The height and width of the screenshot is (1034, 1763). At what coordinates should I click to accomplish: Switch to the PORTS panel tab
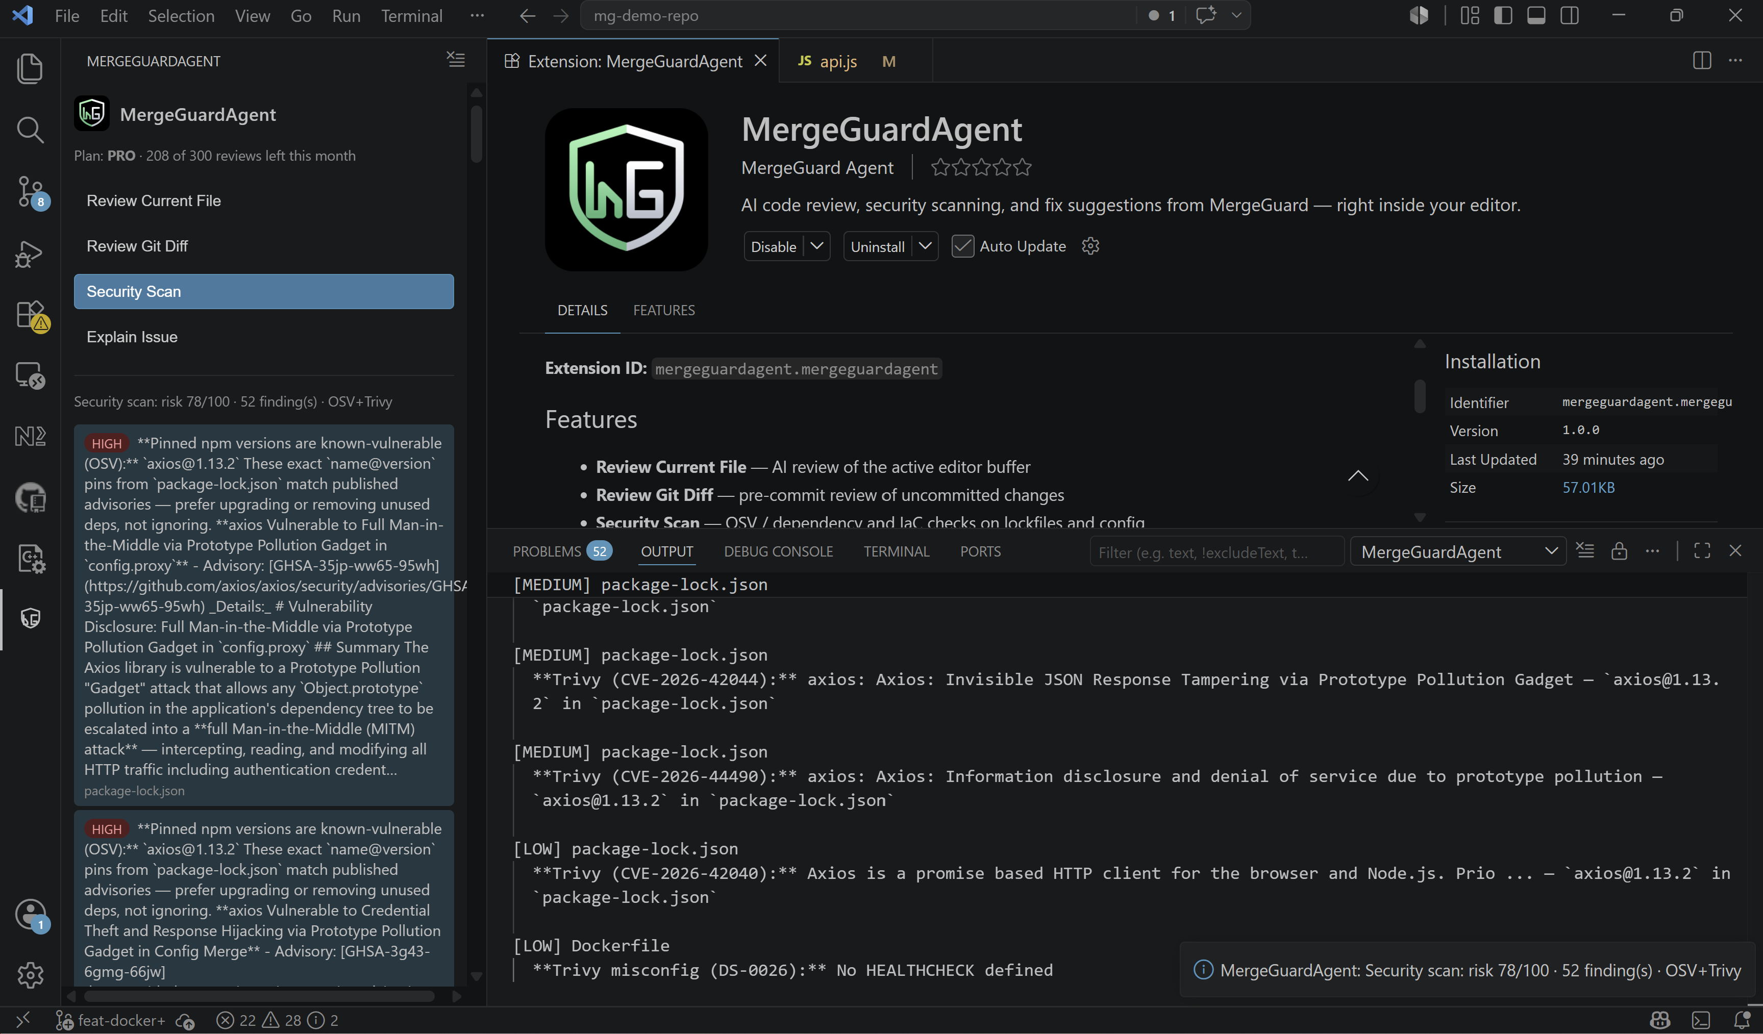tap(980, 551)
